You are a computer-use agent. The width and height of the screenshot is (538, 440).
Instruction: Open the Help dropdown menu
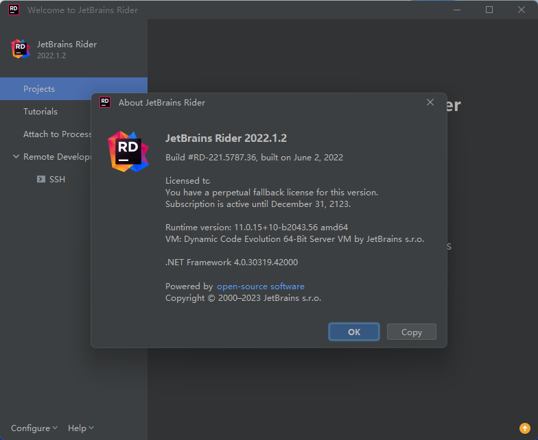(81, 428)
